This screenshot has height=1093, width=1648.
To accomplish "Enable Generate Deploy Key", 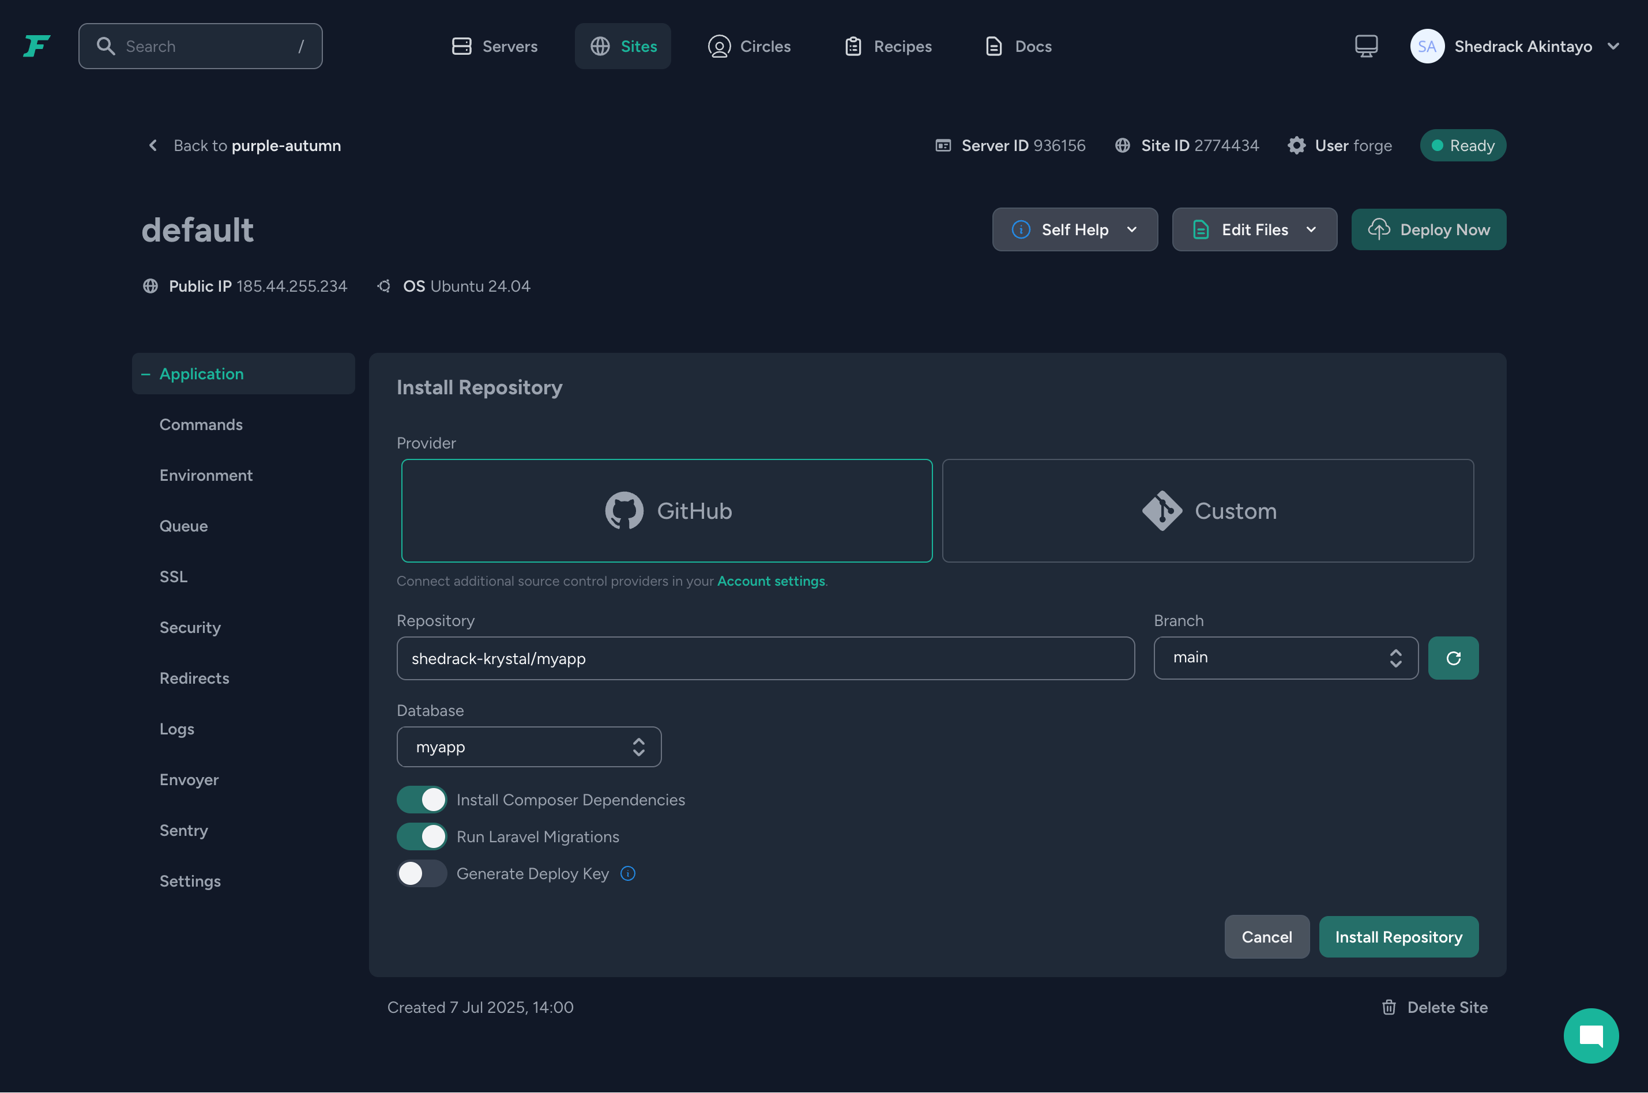I will (421, 873).
